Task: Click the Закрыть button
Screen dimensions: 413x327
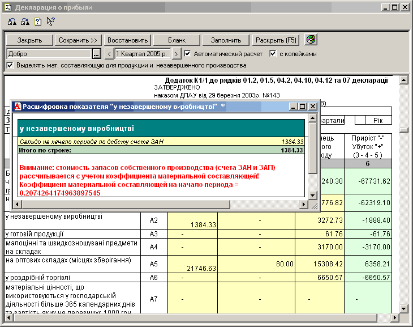Action: 29,40
